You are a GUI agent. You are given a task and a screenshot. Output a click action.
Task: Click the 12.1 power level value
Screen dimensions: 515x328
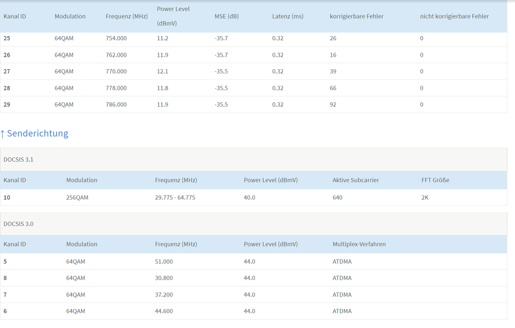(x=162, y=72)
